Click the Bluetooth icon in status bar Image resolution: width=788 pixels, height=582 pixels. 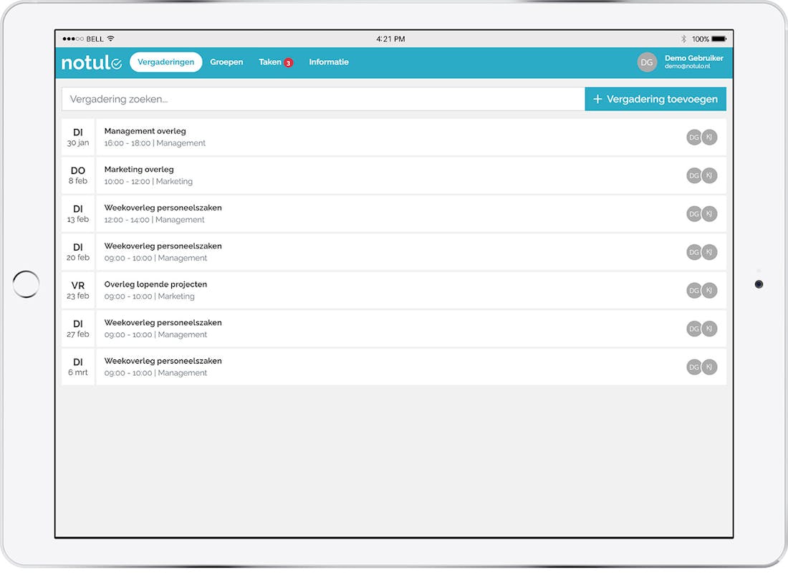click(683, 39)
